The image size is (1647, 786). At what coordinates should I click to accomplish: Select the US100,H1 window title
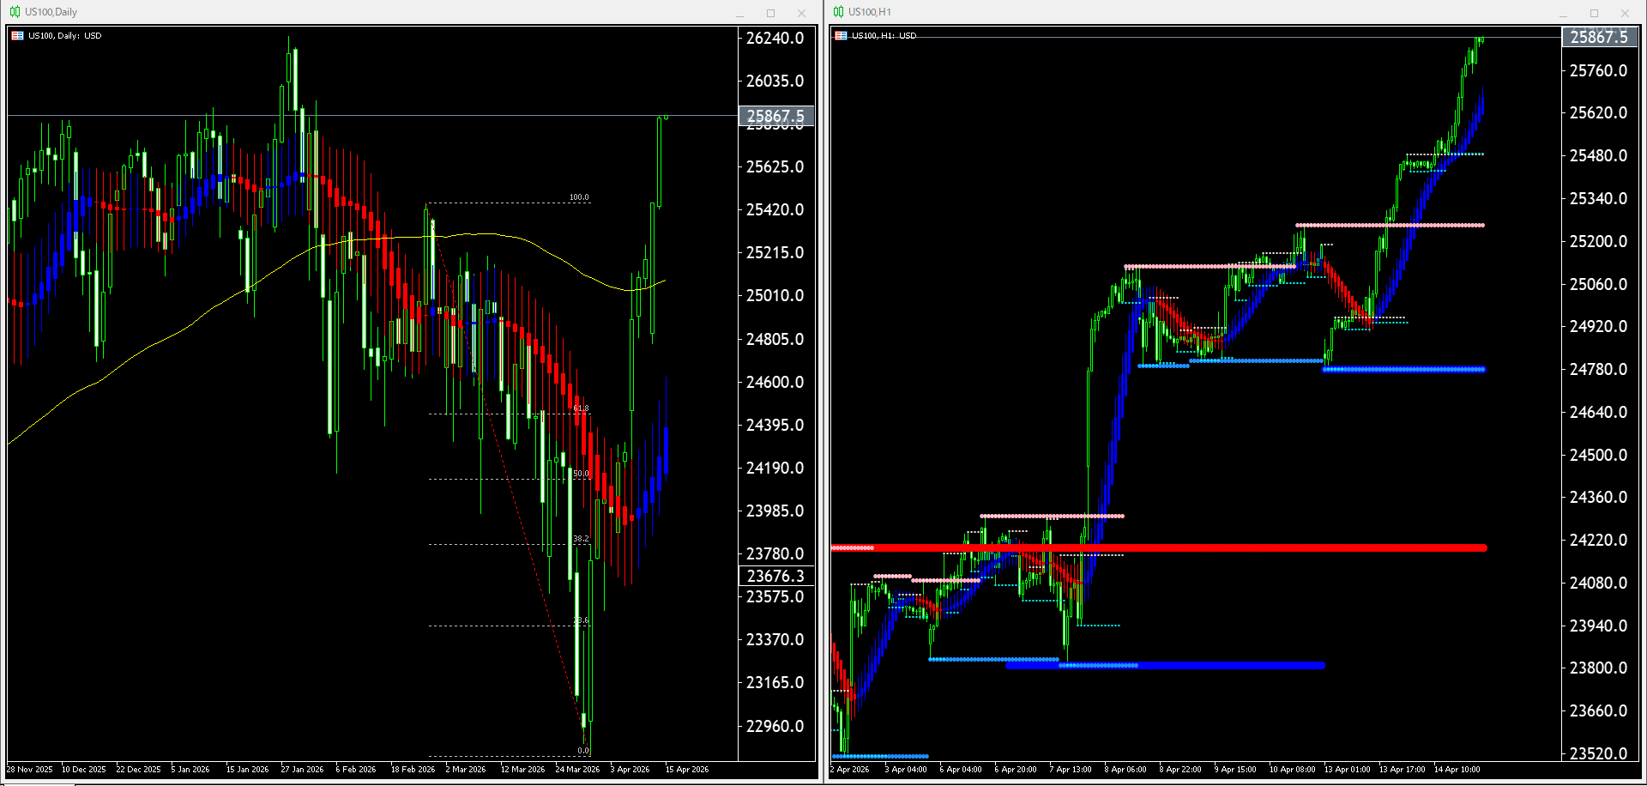coord(870,12)
